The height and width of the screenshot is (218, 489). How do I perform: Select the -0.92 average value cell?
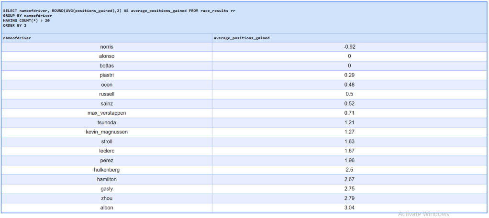349,47
